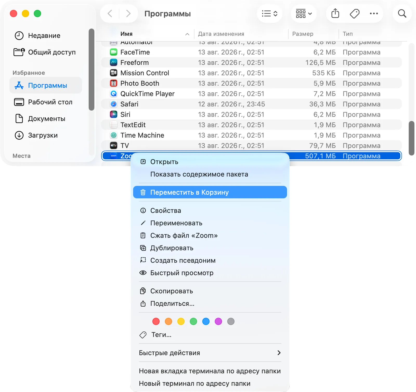Open the Share toolbar button
The height and width of the screenshot is (392, 416).
(335, 13)
